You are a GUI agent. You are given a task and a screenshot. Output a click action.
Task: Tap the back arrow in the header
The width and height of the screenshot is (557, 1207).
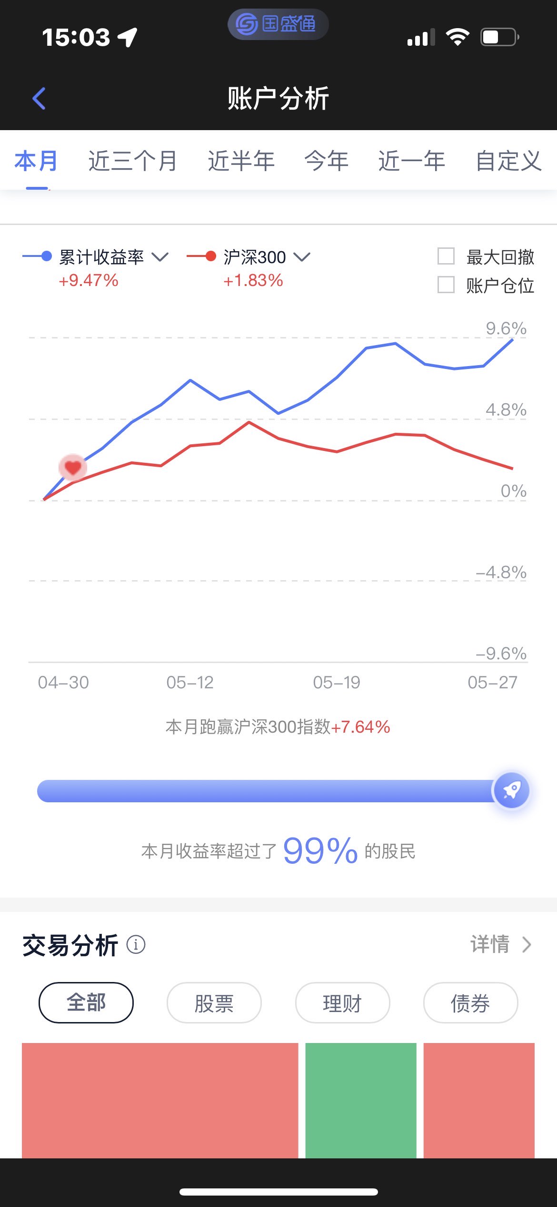39,99
